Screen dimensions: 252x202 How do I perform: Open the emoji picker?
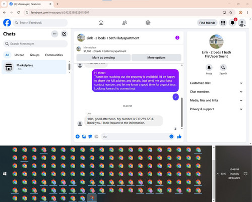171,136
